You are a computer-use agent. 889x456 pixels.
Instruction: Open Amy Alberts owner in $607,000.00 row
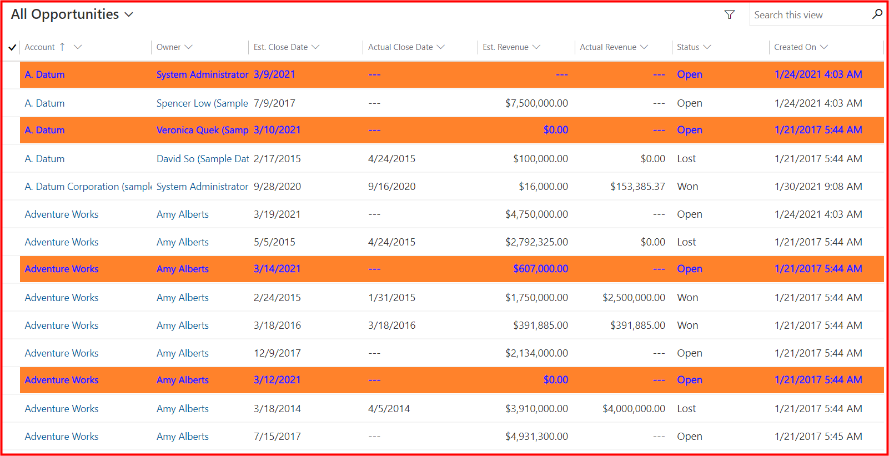183,269
